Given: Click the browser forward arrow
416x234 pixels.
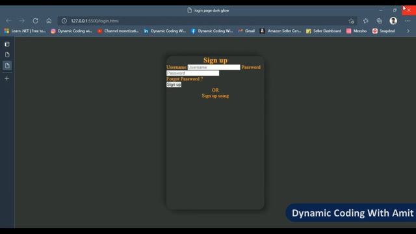Looking at the screenshot, I should [22, 21].
